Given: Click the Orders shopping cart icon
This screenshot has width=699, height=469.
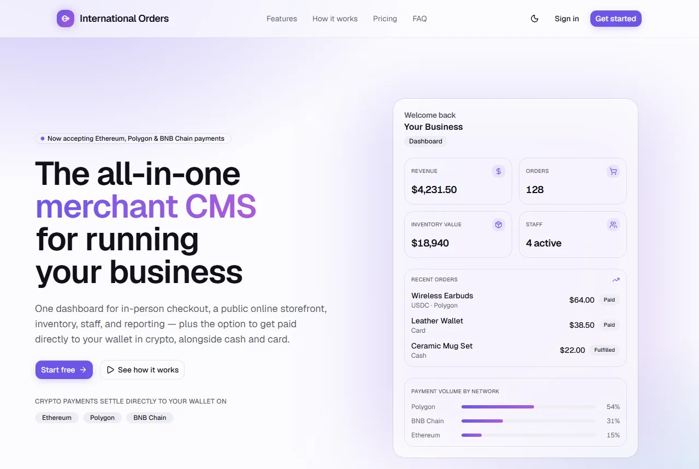Looking at the screenshot, I should [613, 171].
